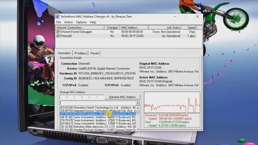
Task: Minimize the Technitium window
Action: tap(175, 17)
